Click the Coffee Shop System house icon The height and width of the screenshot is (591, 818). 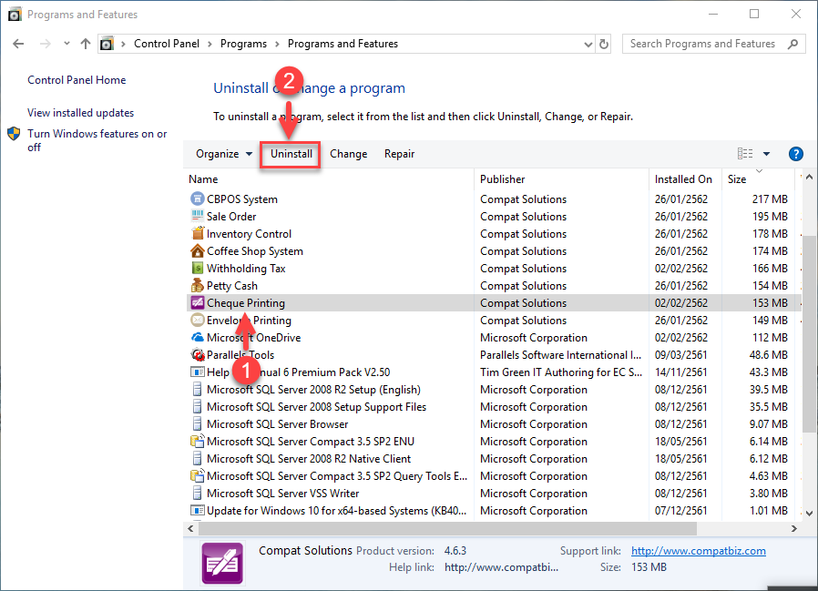(197, 251)
